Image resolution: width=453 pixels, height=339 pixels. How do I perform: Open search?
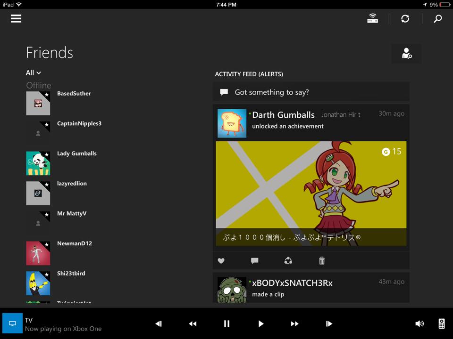click(x=437, y=19)
